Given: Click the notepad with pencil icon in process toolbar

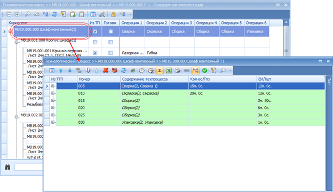Looking at the screenshot, I should click(213, 70).
